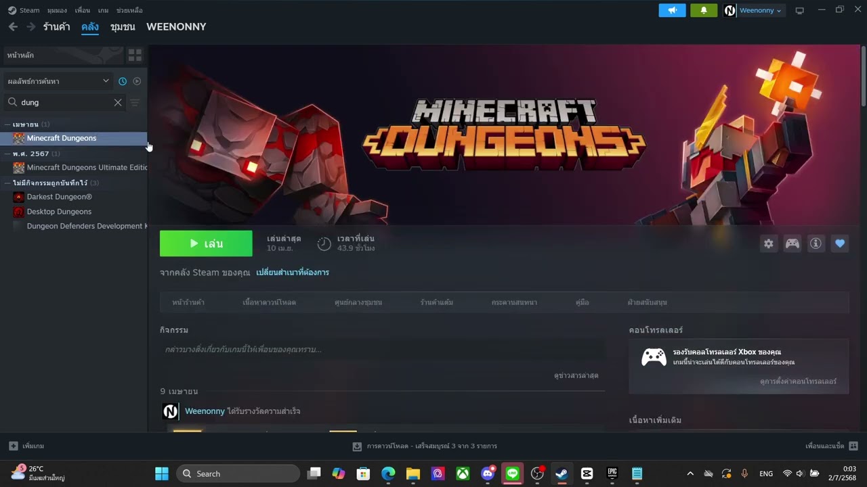This screenshot has height=487, width=867.
Task: Open OBS Studio from taskbar
Action: (538, 473)
